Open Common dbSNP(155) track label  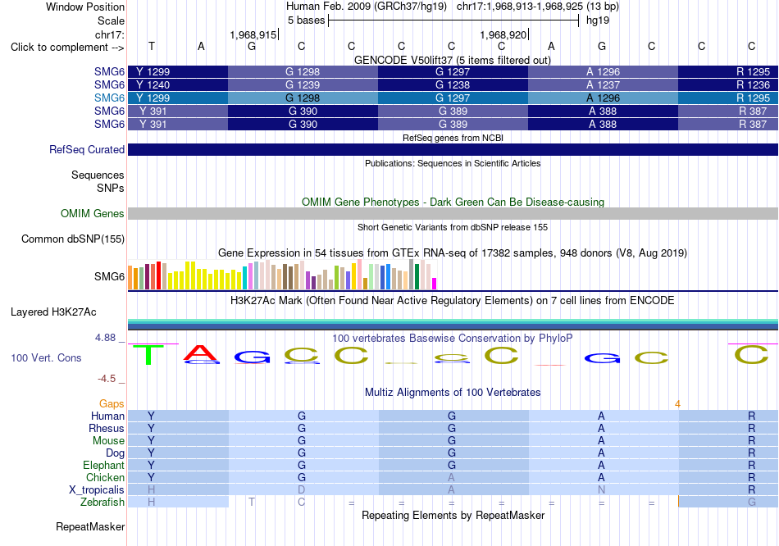click(73, 239)
